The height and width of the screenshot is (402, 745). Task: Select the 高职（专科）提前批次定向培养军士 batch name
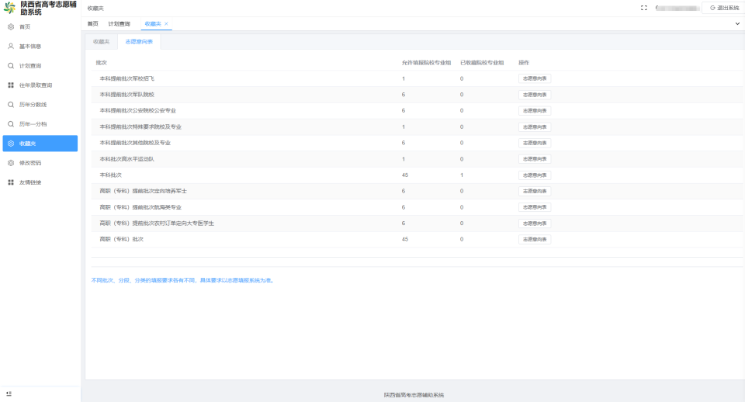point(143,191)
